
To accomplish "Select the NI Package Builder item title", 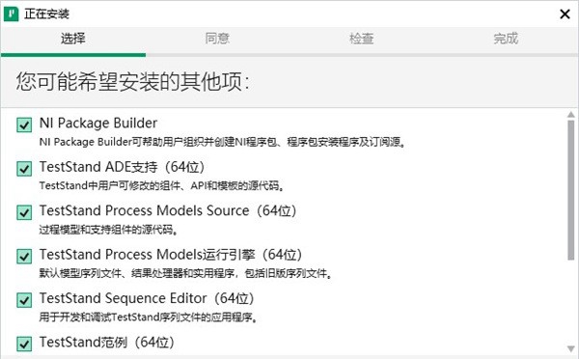I will click(98, 123).
